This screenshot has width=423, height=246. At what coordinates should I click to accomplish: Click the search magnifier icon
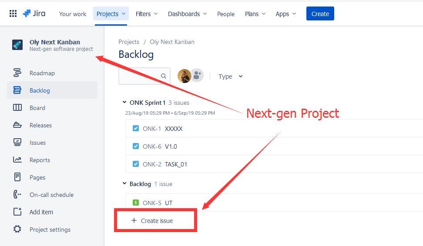tap(164, 76)
